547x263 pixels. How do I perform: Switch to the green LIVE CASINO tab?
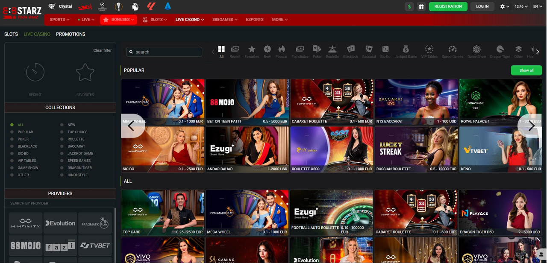pyautogui.click(x=37, y=34)
